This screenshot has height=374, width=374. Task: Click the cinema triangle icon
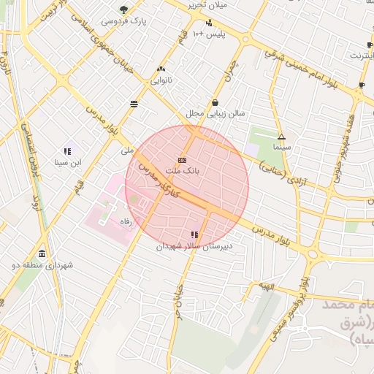point(282,137)
